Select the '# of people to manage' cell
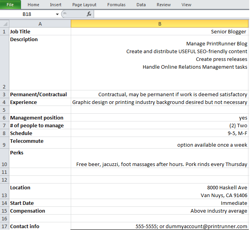This screenshot has height=239, width=250. click(40, 125)
